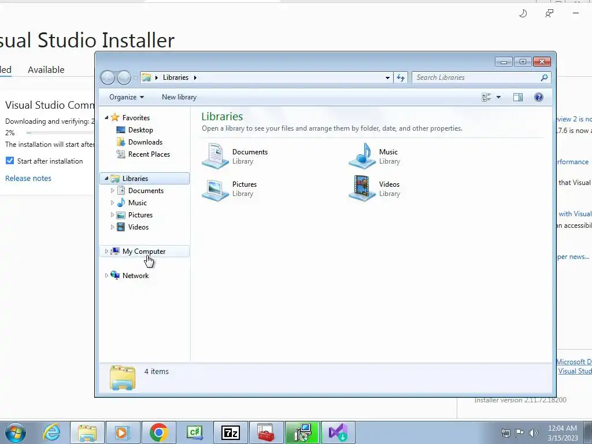Click Libraries breadcrumb in address bar
Viewport: 592px width, 444px height.
pyautogui.click(x=176, y=77)
